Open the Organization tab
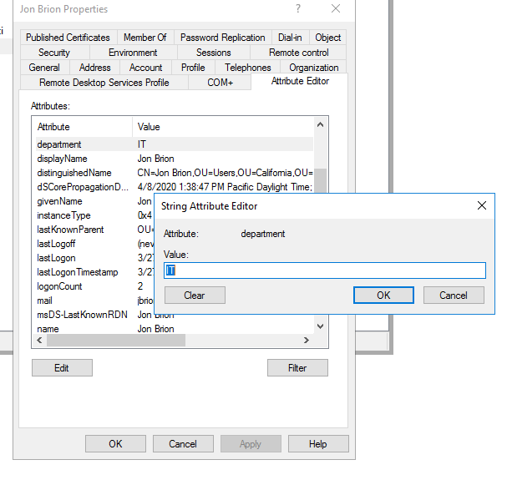 click(x=313, y=68)
